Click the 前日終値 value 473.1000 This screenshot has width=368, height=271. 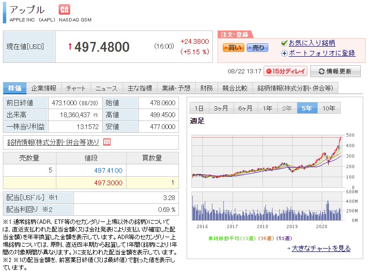point(64,103)
